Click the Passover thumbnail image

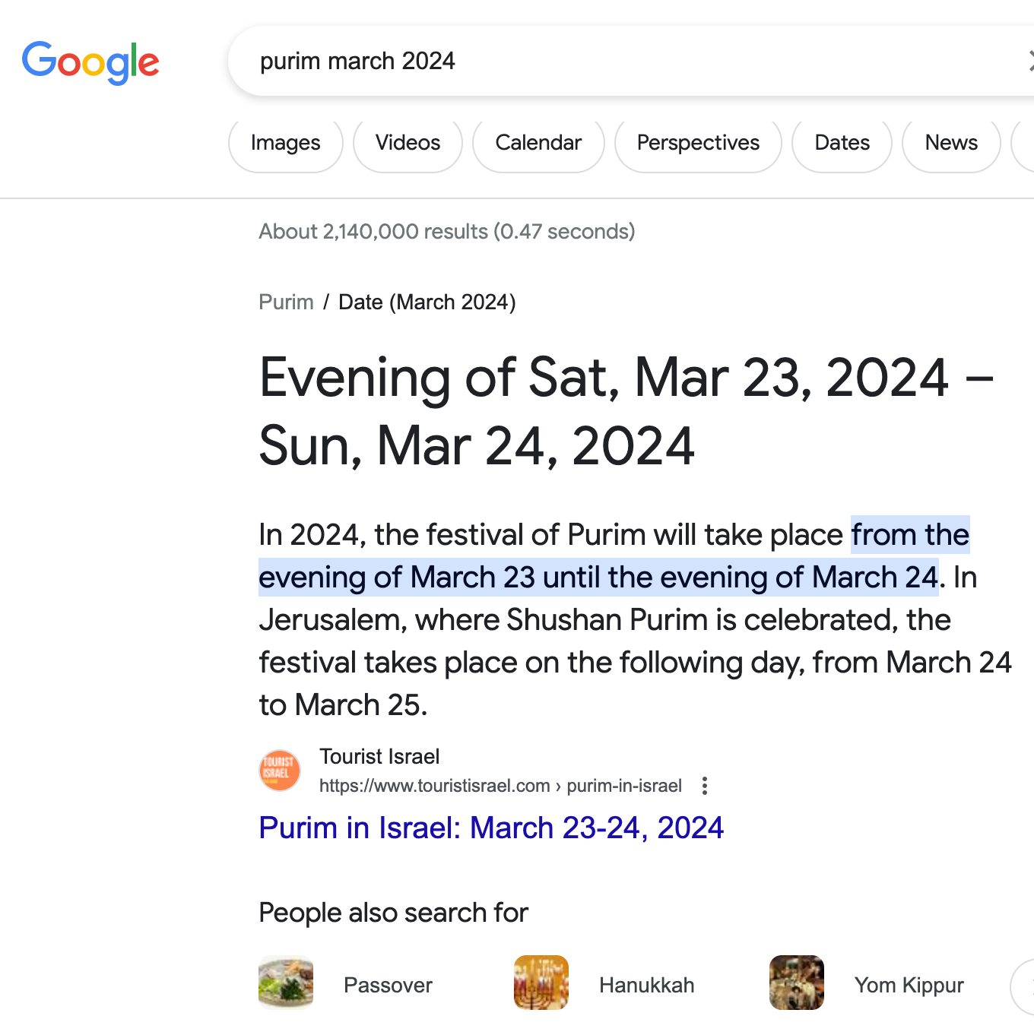pyautogui.click(x=286, y=983)
